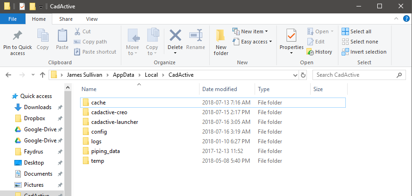Screen dimensions: 412x196
Task: Open the Easy access dropdown
Action: point(252,42)
